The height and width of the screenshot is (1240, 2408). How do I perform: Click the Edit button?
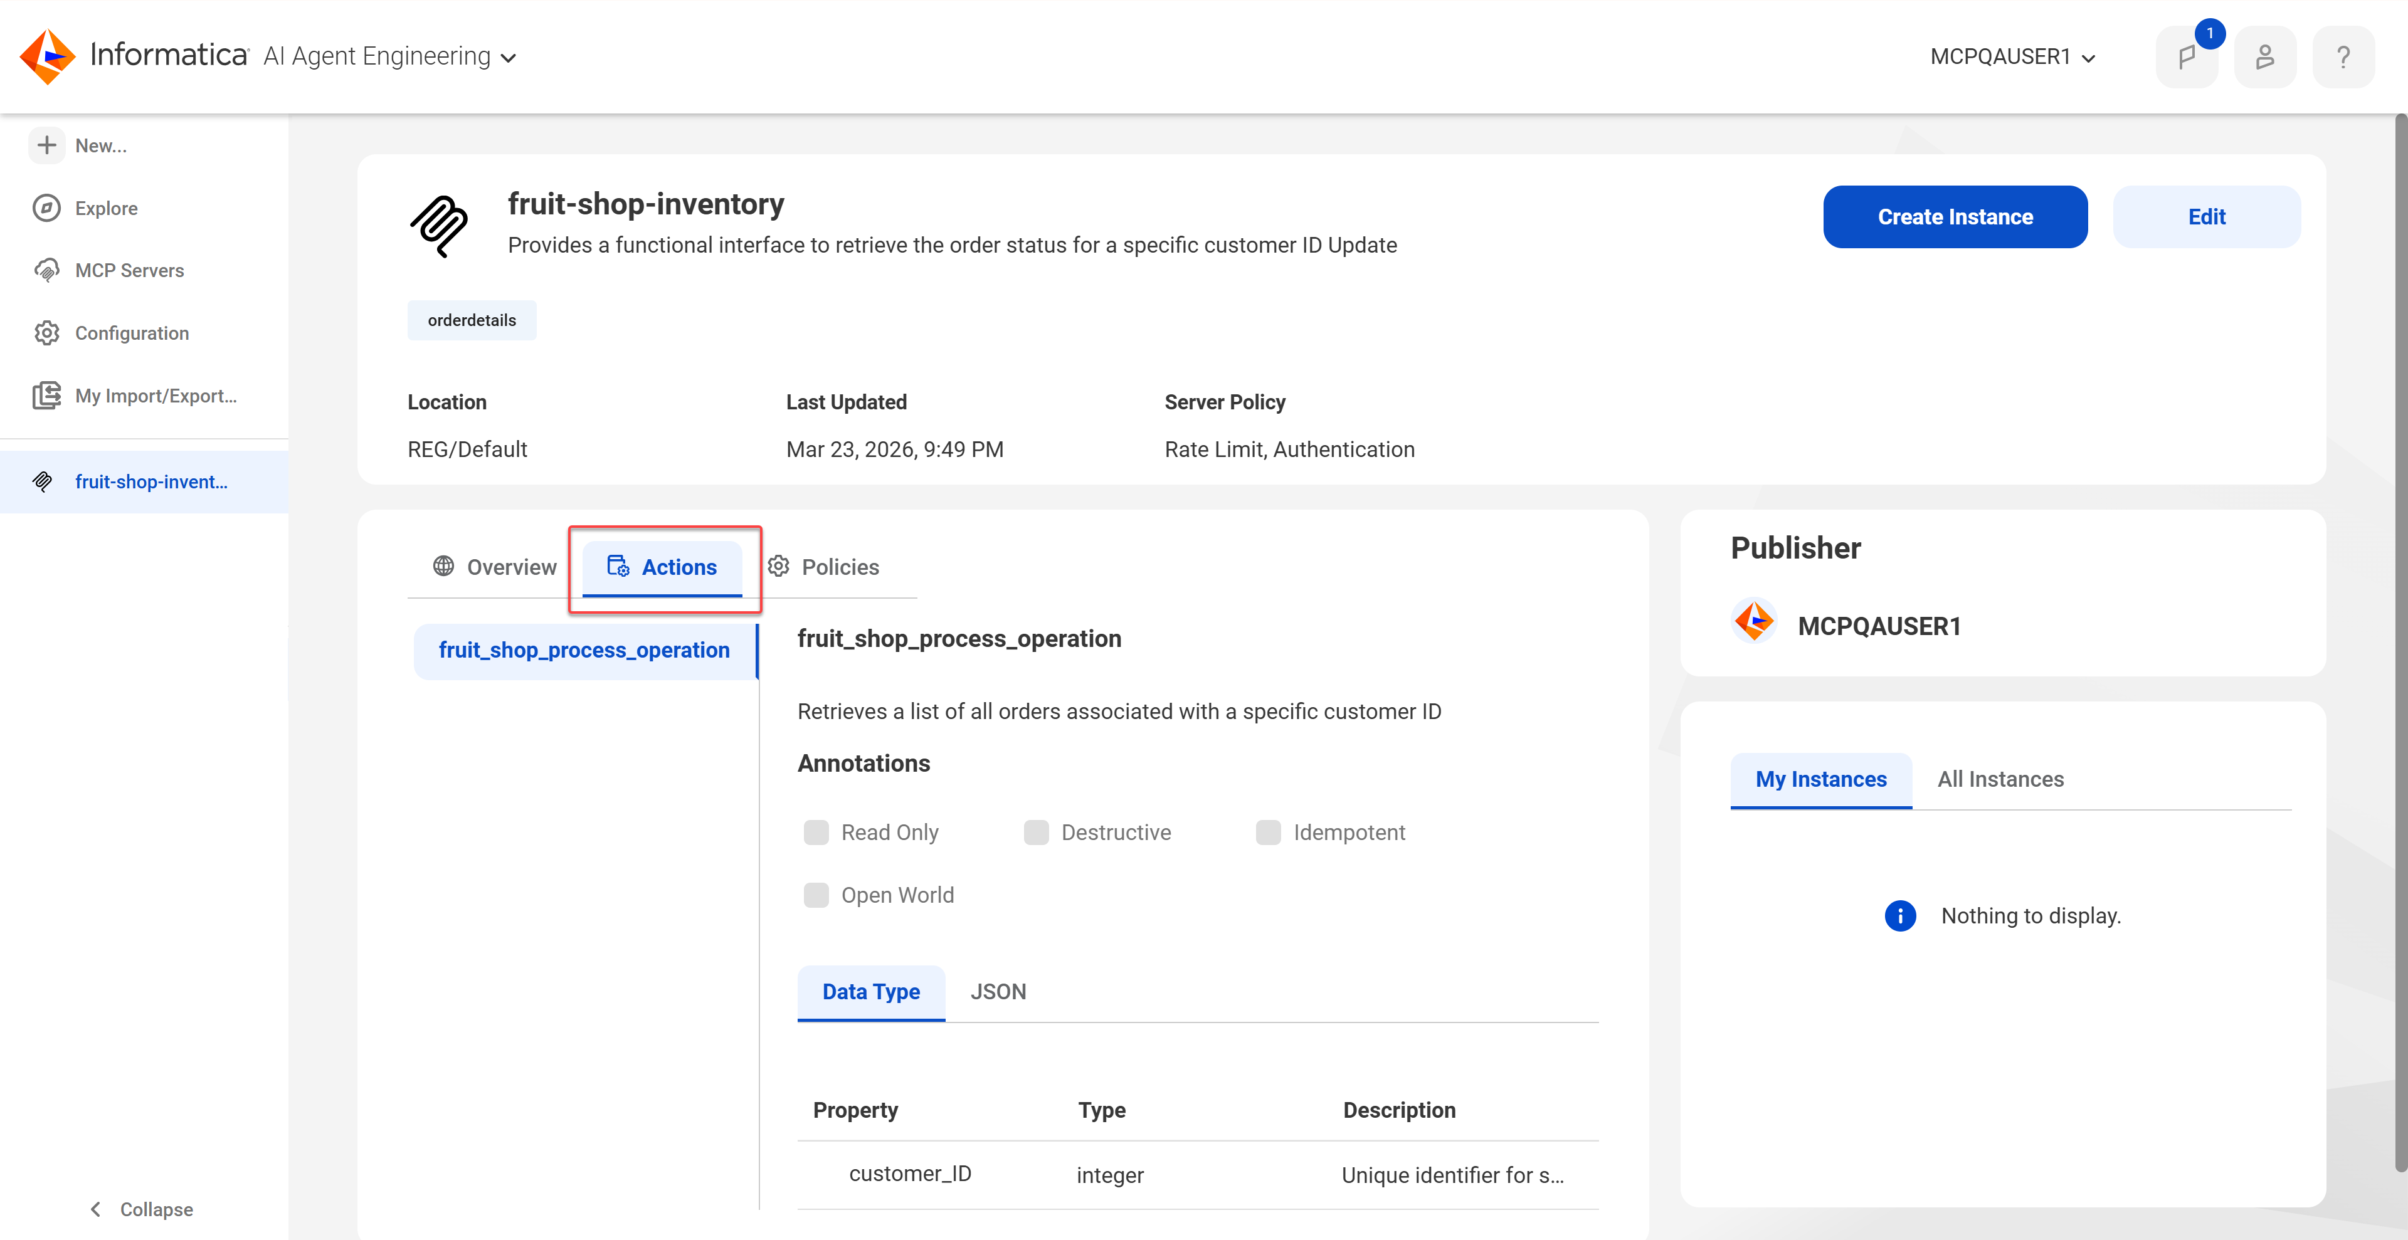pos(2206,217)
